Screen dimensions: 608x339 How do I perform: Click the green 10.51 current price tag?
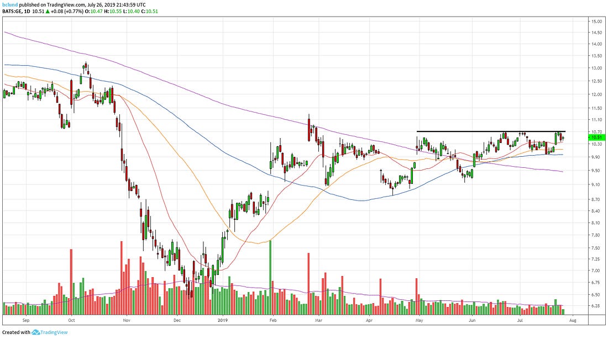click(x=596, y=137)
